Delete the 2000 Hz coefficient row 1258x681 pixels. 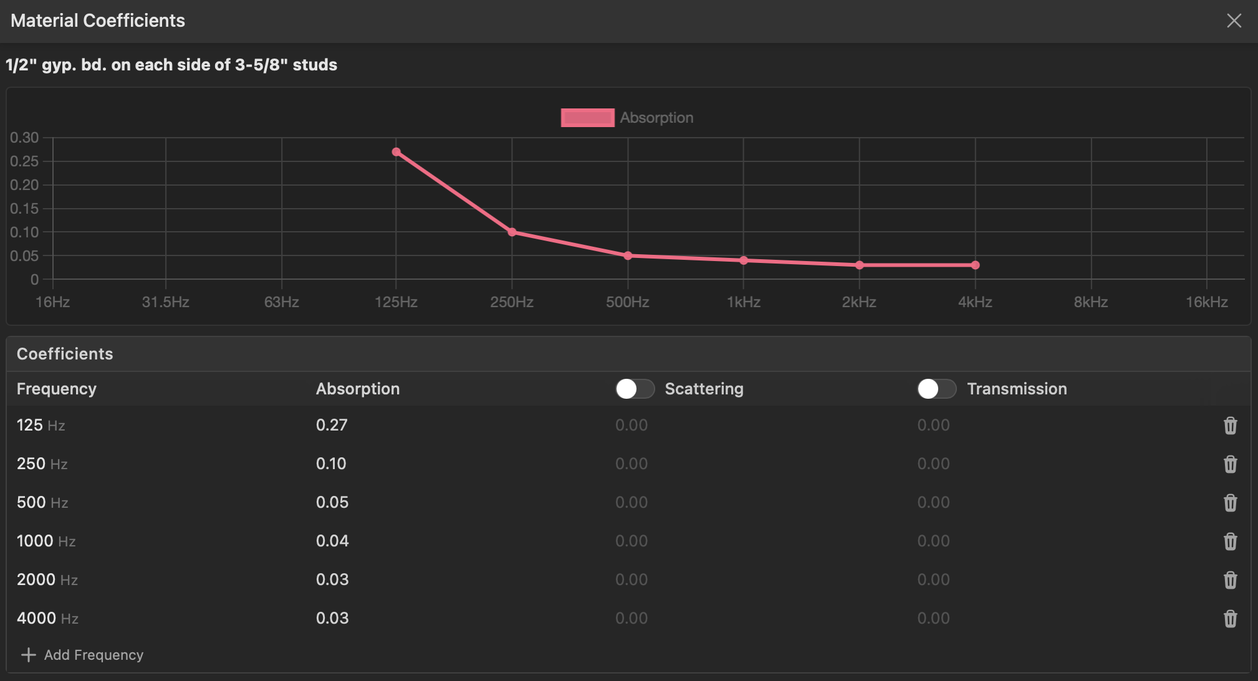pos(1230,580)
